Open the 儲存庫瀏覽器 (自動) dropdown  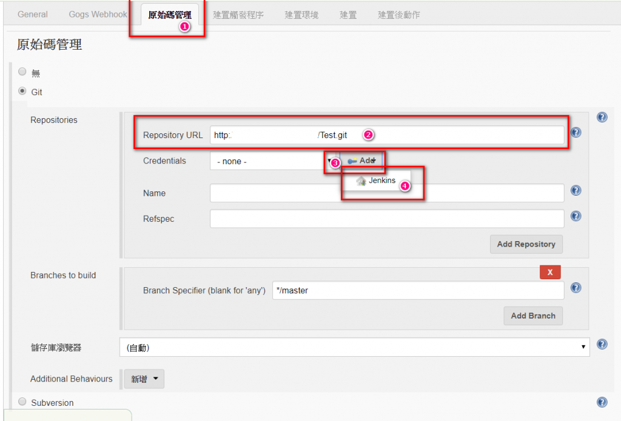click(354, 347)
